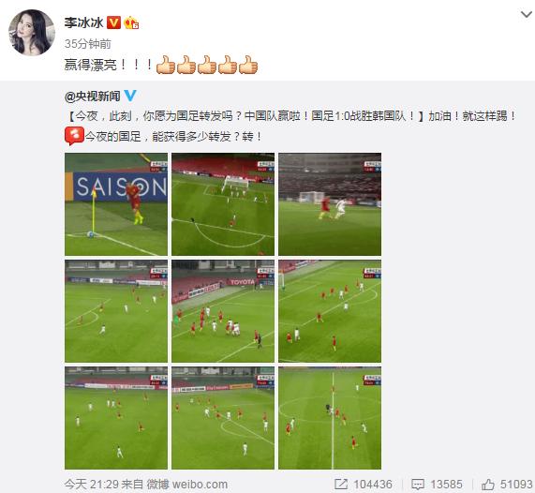Open the center circle aerial photo

[x=330, y=418]
